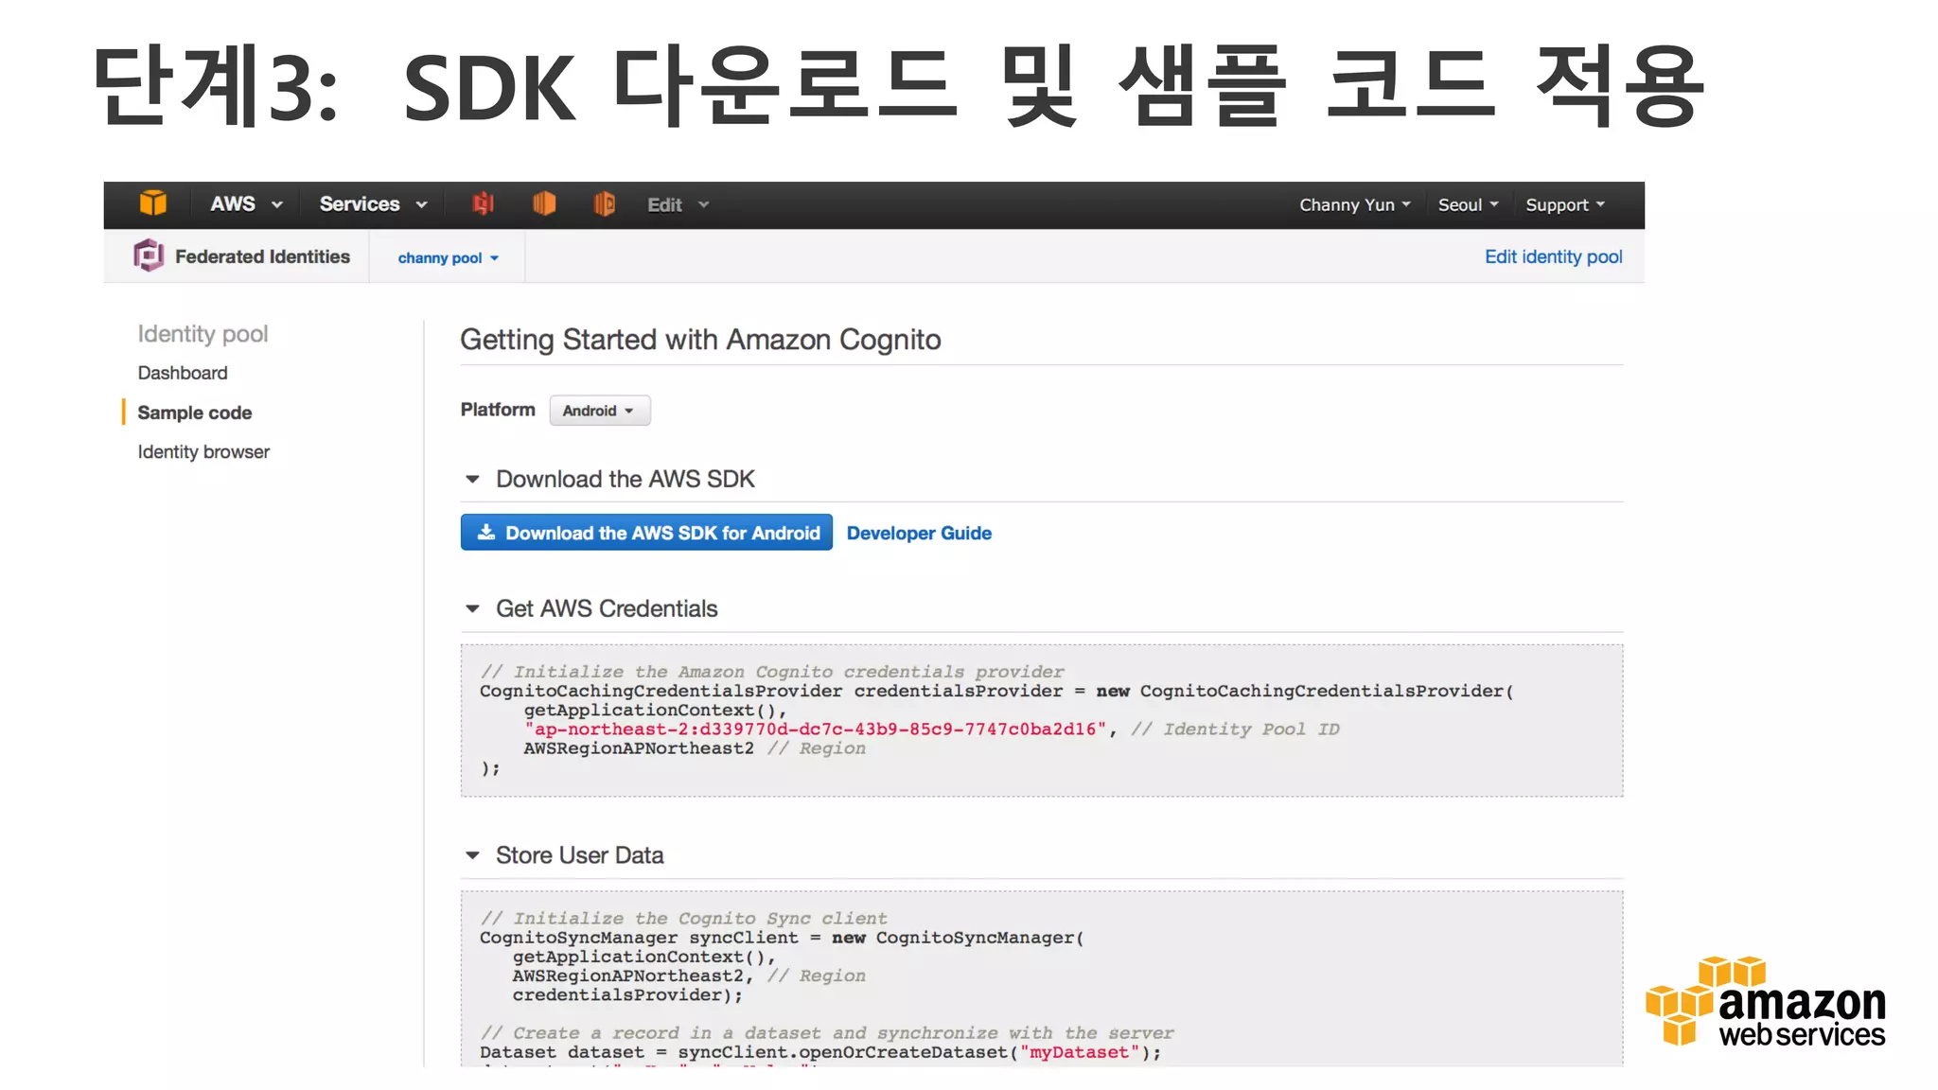Open the second orange service shortcut icon
1938x1090 pixels.
[x=544, y=203]
